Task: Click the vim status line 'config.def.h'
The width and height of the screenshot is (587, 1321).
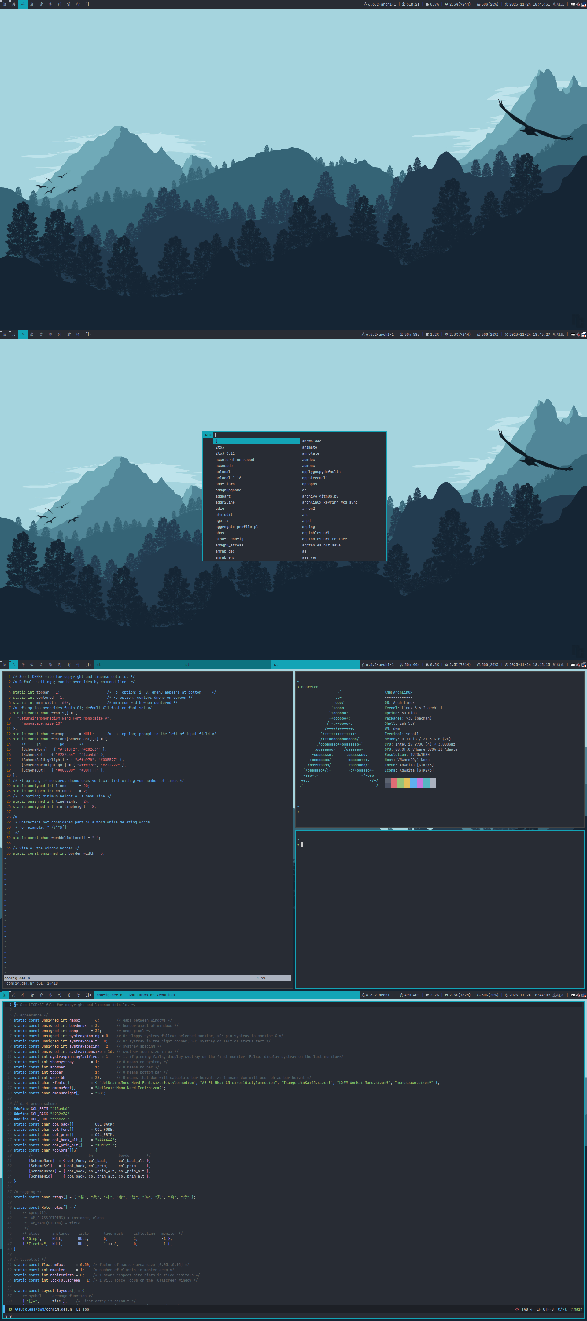Action: (17, 978)
